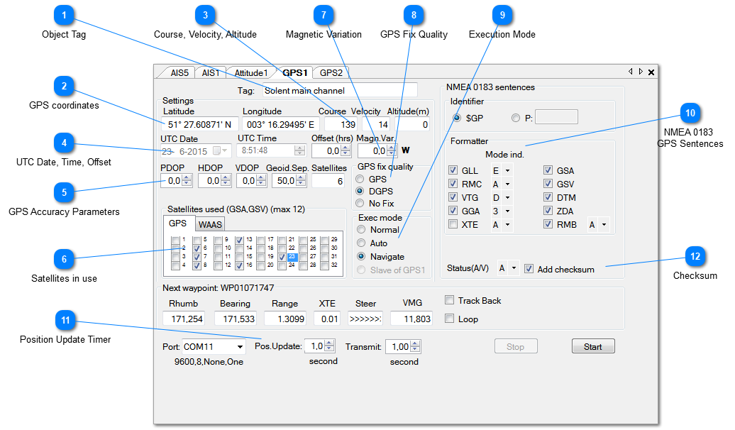The image size is (735, 430).
Task: Check the Track Back option
Action: [449, 300]
